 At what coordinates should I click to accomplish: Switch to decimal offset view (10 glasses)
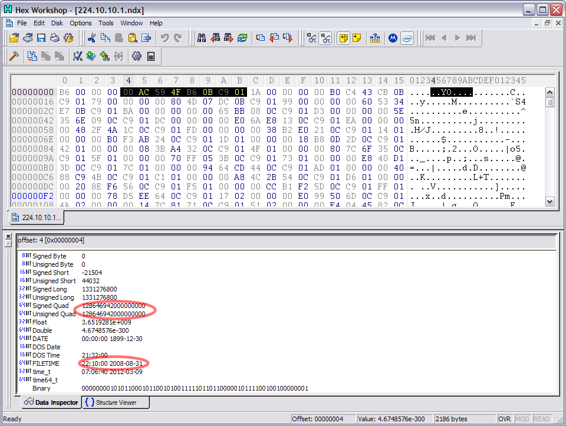[311, 38]
